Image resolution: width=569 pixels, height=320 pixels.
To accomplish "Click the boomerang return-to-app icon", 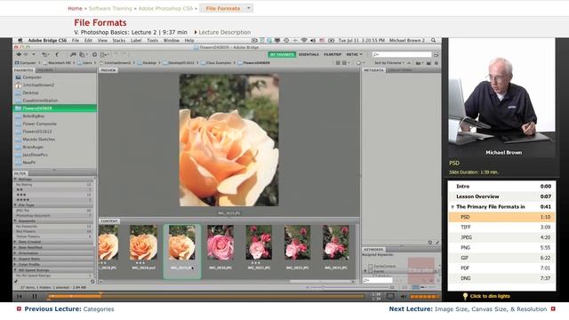I will point(57,54).
